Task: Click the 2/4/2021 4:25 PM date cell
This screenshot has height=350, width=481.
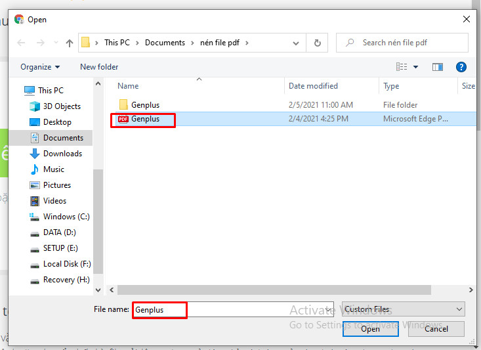Action: click(318, 119)
